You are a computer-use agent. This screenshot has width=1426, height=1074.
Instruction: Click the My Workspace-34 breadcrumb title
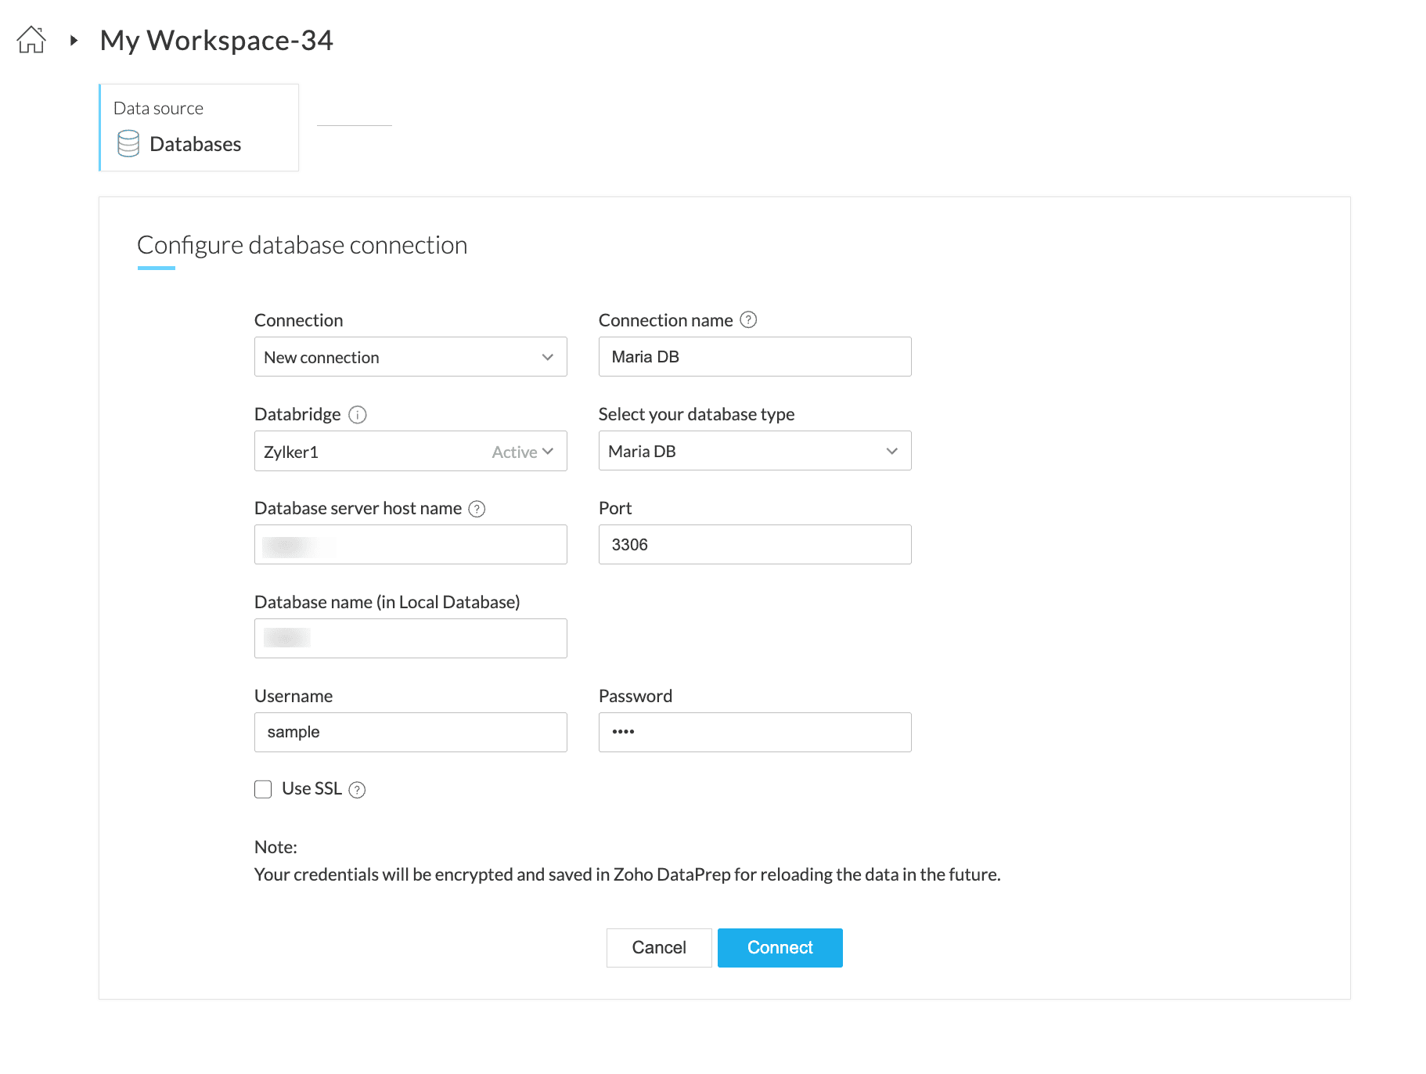coord(217,40)
